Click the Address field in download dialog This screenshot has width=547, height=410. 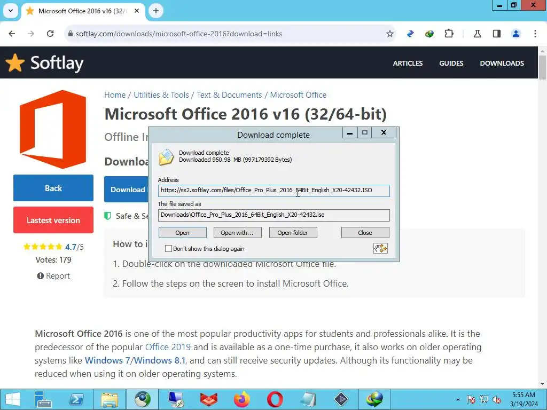274,191
